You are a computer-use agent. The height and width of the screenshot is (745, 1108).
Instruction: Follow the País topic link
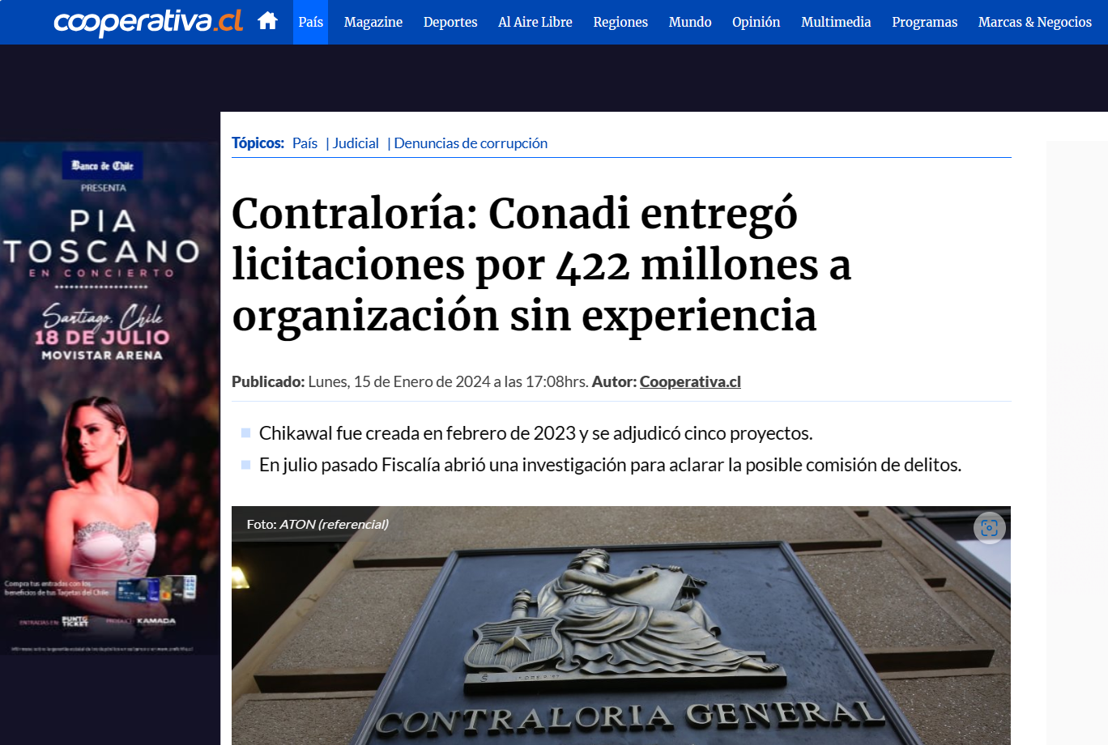tap(305, 143)
